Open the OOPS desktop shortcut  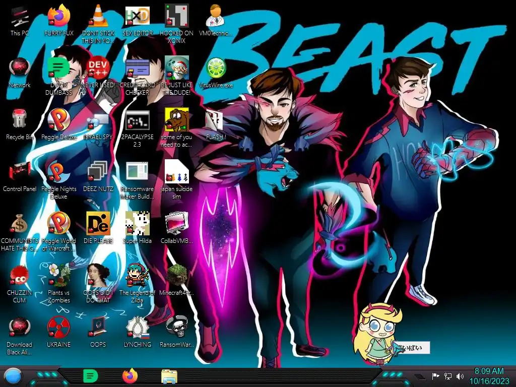pyautogui.click(x=98, y=333)
